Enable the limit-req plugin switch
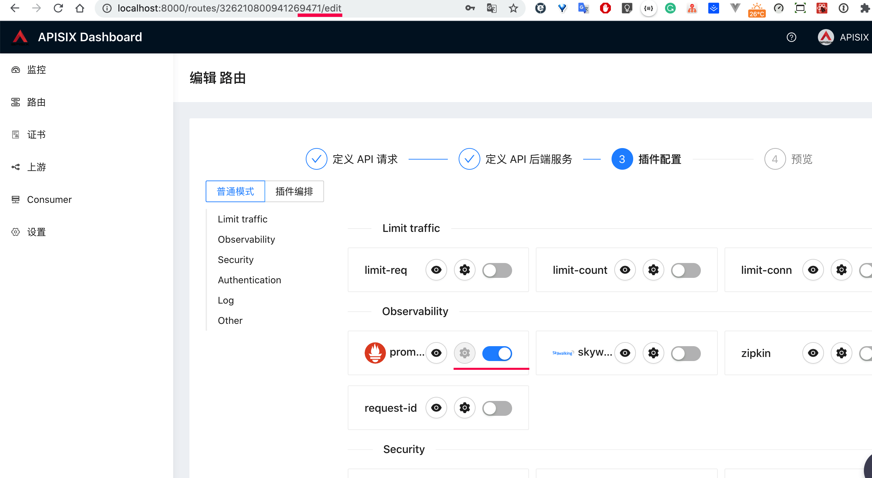The height and width of the screenshot is (478, 872). click(497, 270)
